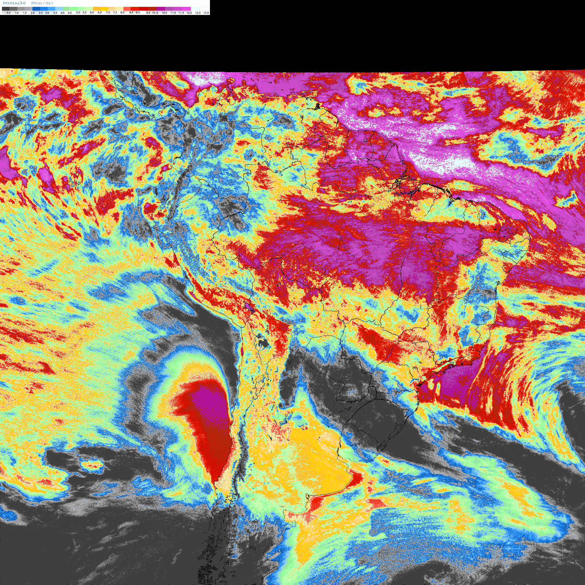Click the 4.0 legend value
The height and width of the screenshot is (585, 585).
coord(62,13)
